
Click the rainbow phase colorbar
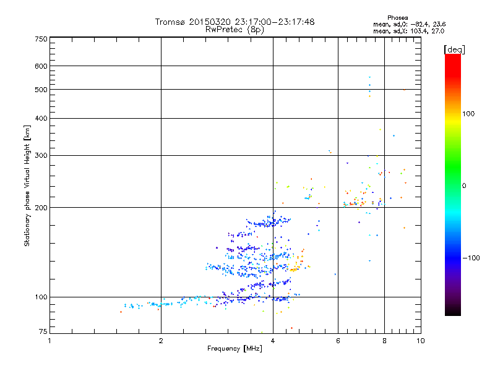453,185
